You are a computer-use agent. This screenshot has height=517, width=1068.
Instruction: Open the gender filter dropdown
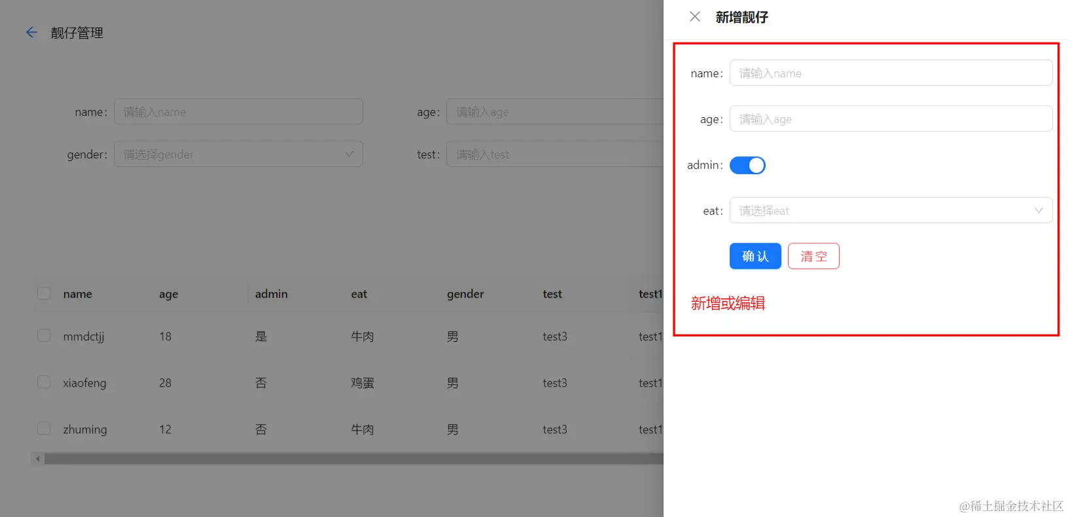pos(238,154)
